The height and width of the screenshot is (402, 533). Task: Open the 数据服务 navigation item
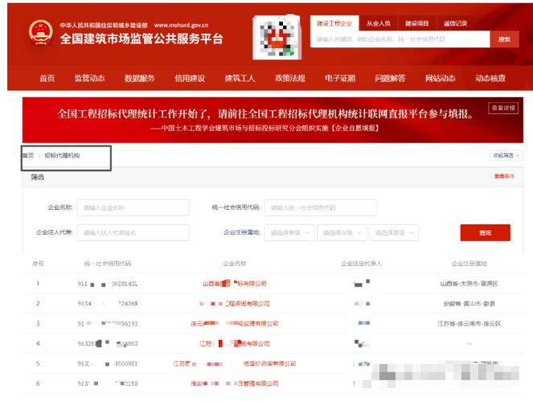139,78
